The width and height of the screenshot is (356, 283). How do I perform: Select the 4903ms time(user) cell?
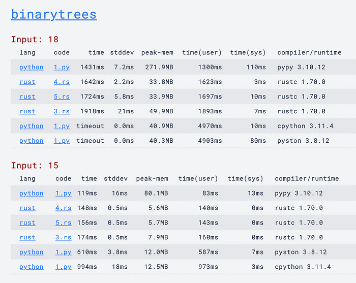[x=210, y=141]
